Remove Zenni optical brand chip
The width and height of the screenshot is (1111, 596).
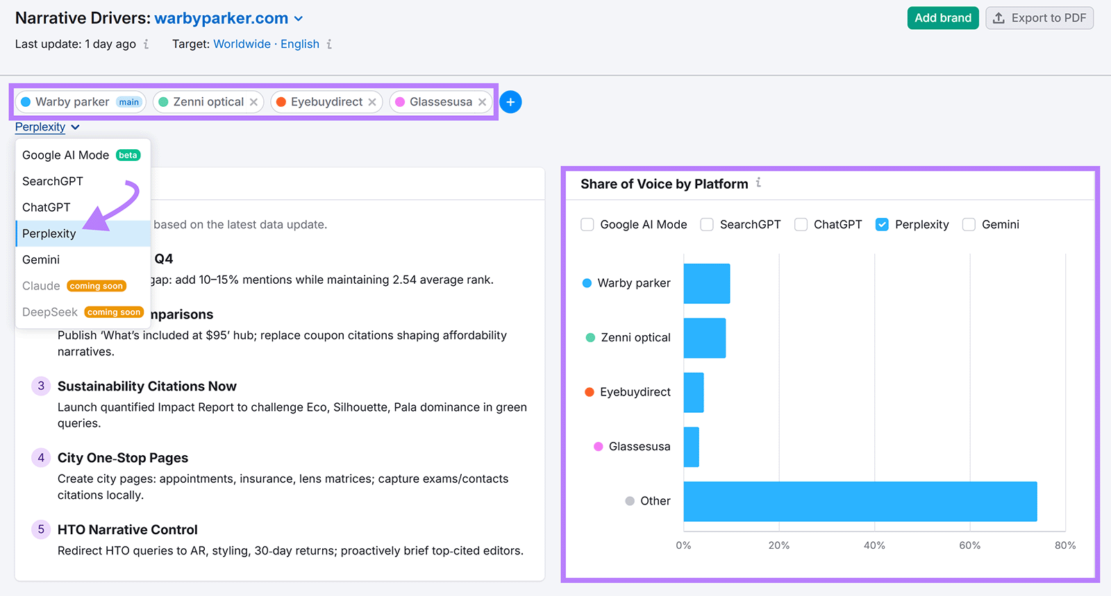coord(254,102)
